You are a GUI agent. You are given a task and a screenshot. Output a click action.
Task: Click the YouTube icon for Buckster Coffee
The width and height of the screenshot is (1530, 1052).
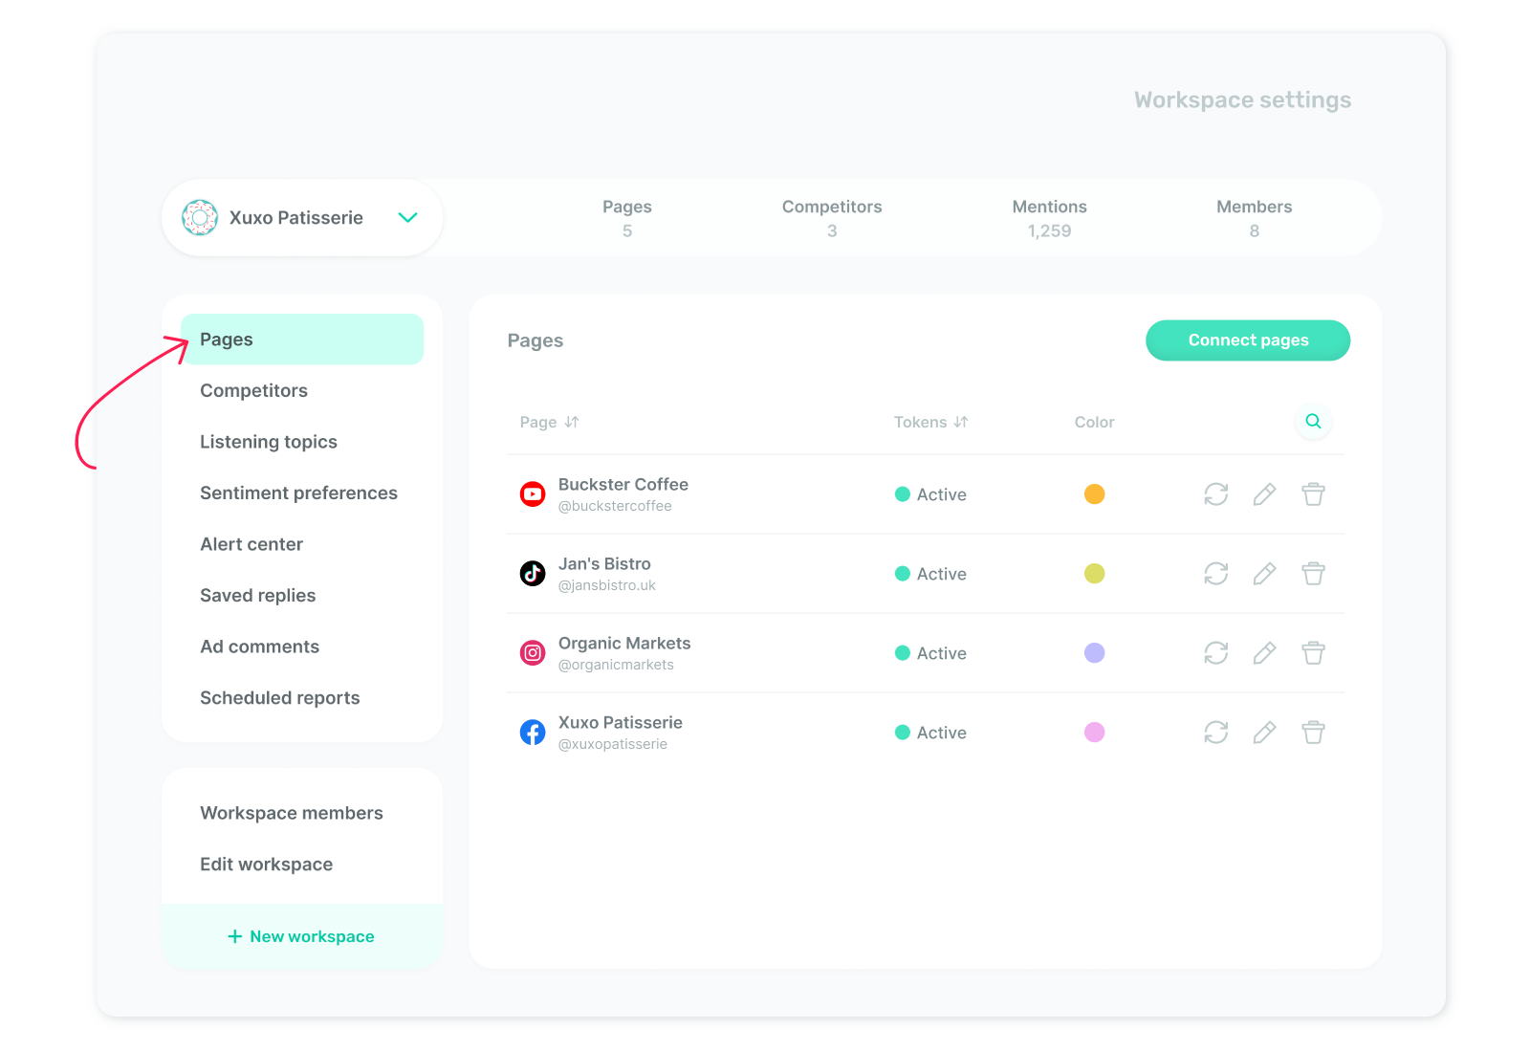tap(533, 494)
